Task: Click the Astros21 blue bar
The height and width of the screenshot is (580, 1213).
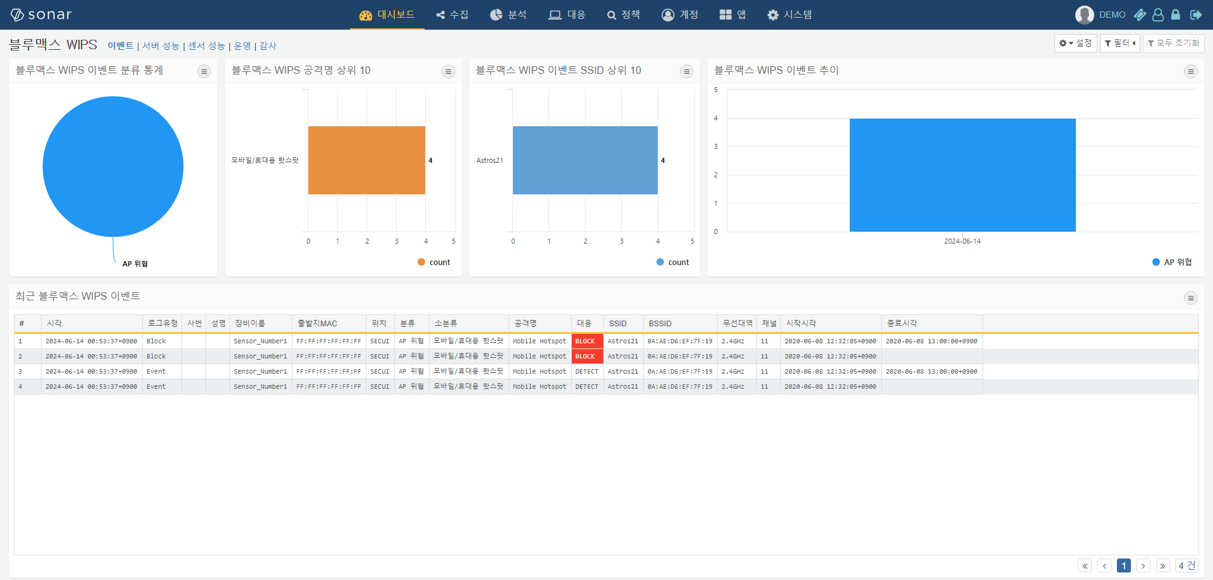Action: pos(585,160)
